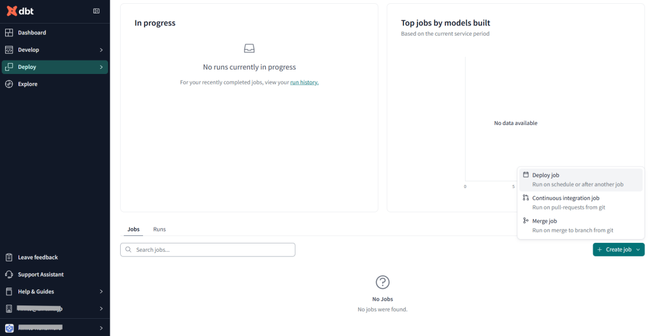Click the Leave feedback clipboard icon

pos(9,258)
